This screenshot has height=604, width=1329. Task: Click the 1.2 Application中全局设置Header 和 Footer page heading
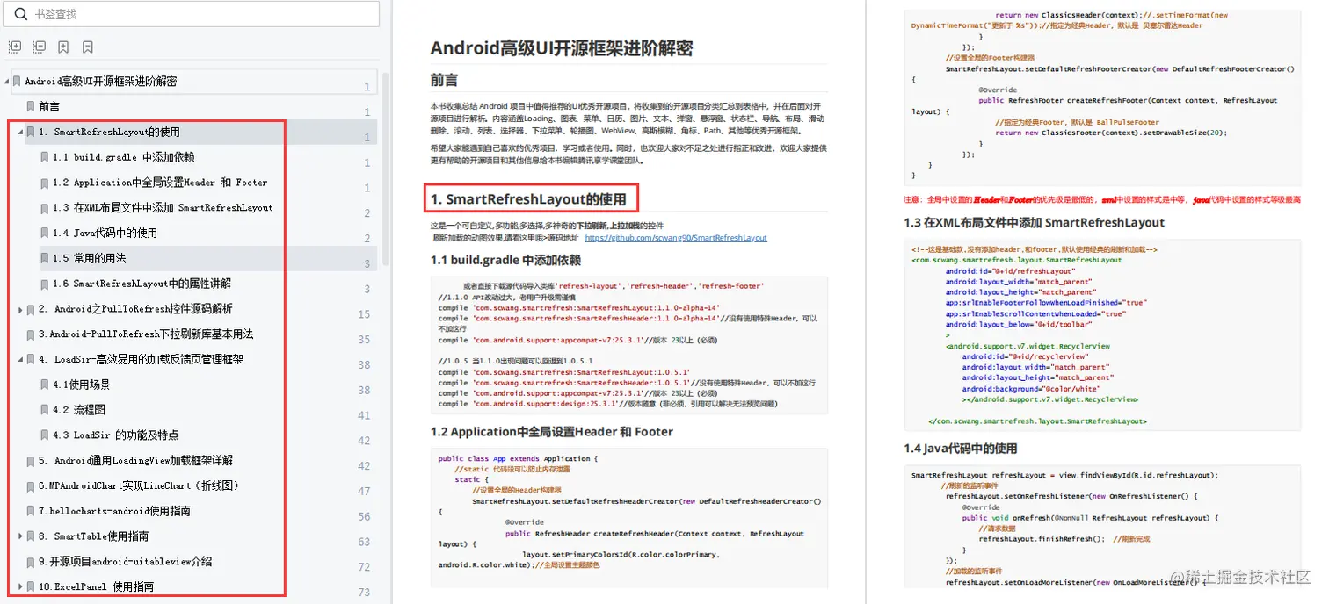551,432
